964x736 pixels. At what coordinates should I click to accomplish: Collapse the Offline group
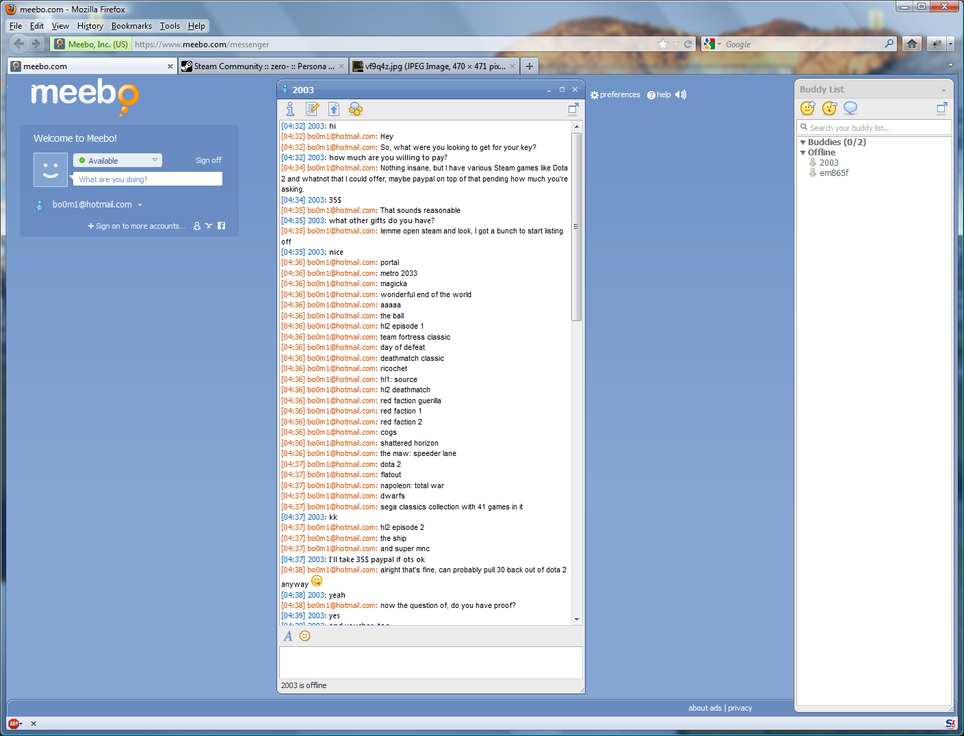[803, 153]
